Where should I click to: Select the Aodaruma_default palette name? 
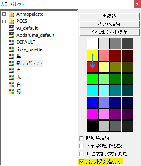click(35, 35)
